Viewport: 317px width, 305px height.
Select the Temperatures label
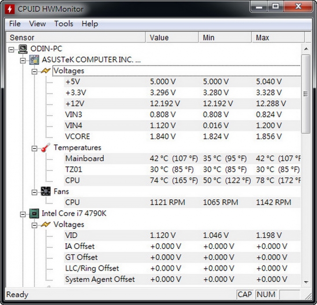pos(77,148)
